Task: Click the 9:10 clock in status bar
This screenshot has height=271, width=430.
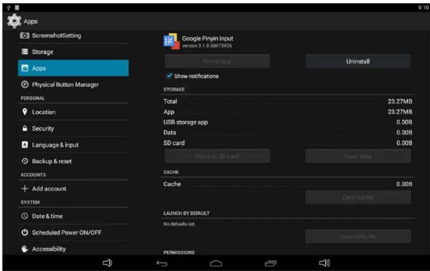Action: [x=423, y=8]
